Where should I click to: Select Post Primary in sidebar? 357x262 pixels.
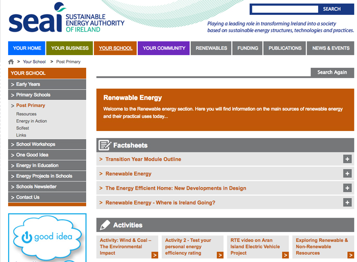click(31, 106)
